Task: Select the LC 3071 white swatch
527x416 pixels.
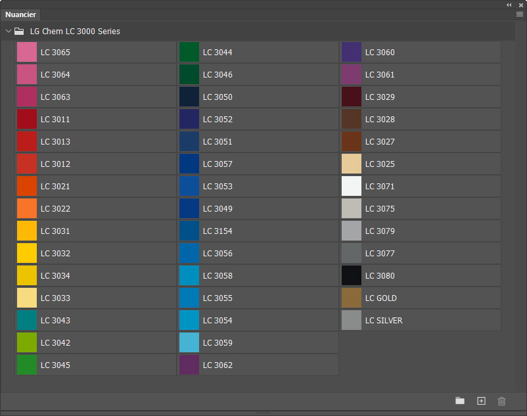Action: click(x=352, y=186)
